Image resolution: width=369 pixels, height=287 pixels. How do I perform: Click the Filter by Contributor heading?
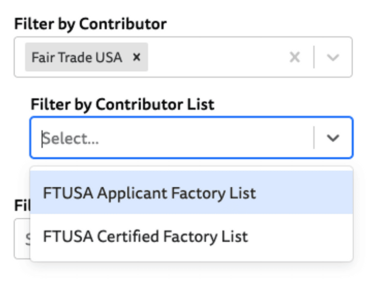(91, 24)
